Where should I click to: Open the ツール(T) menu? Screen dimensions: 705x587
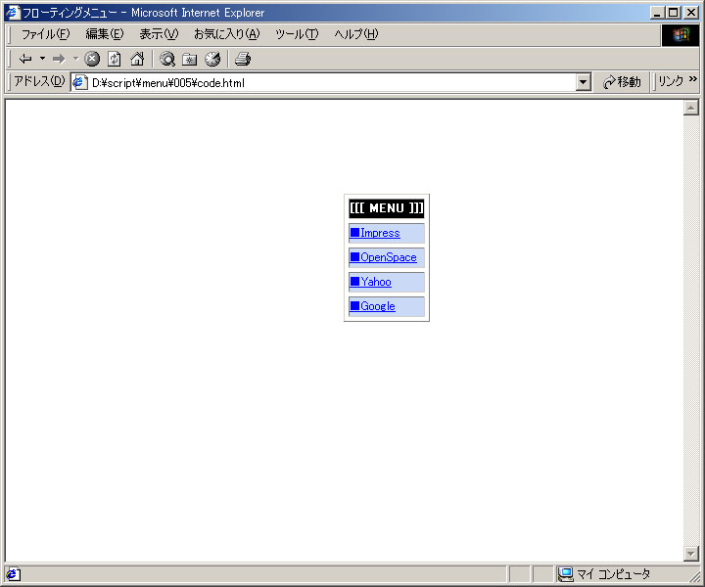tap(297, 34)
